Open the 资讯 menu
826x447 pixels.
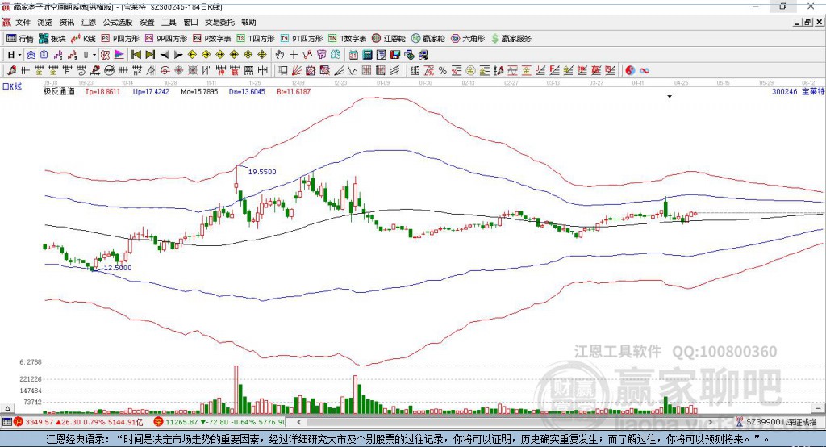pos(66,22)
